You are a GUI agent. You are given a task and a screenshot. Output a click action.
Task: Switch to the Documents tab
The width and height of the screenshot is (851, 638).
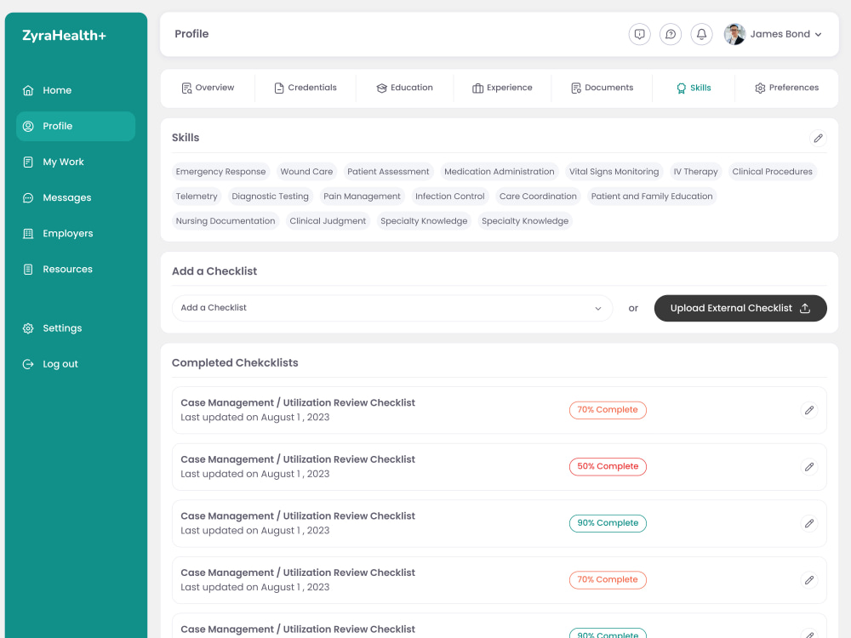point(602,88)
